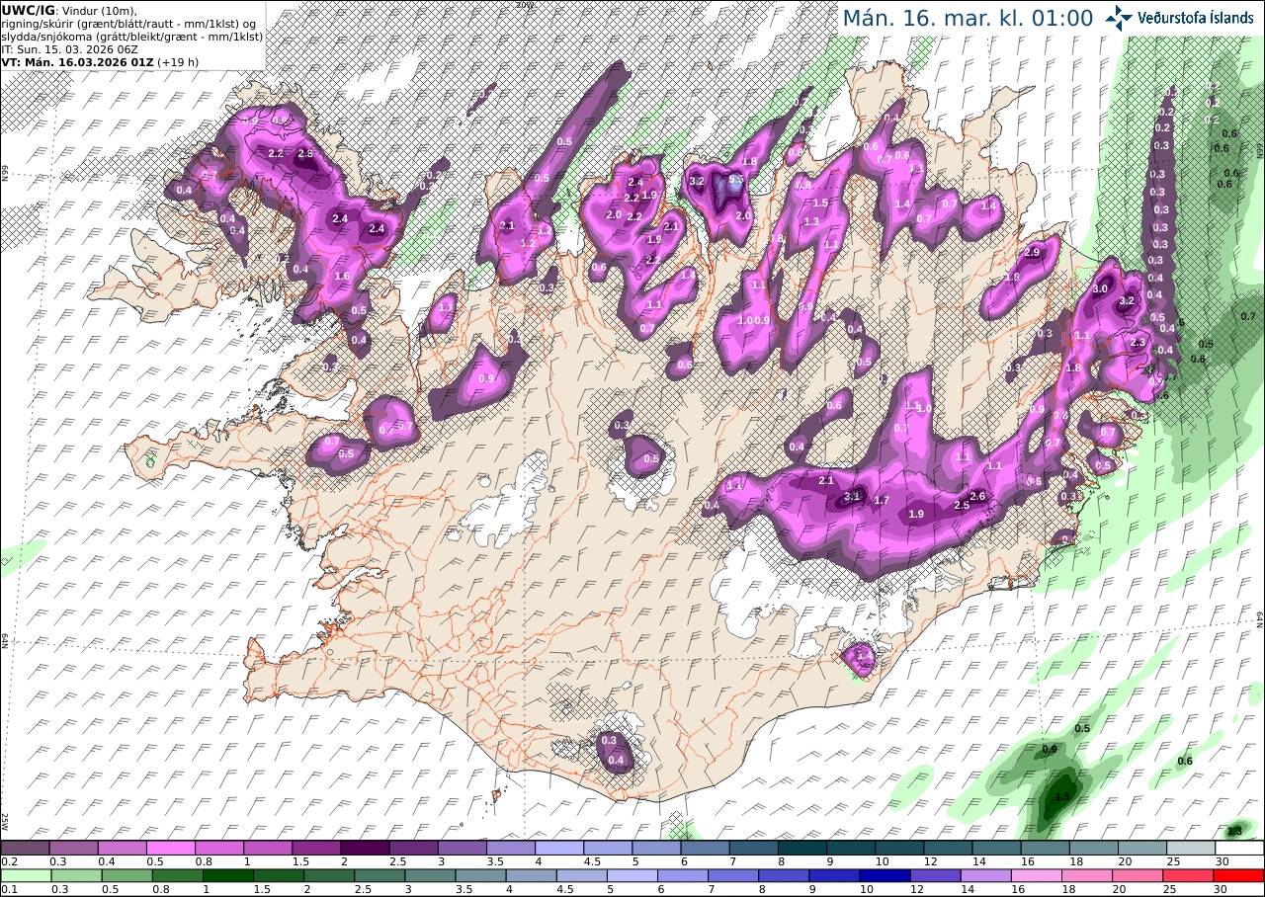This screenshot has width=1265, height=897.
Task: Click the '1.7' snowfall value on the map
Action: [883, 501]
